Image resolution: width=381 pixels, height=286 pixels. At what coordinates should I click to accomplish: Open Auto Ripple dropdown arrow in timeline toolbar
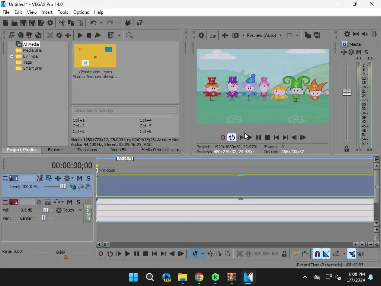point(344,254)
